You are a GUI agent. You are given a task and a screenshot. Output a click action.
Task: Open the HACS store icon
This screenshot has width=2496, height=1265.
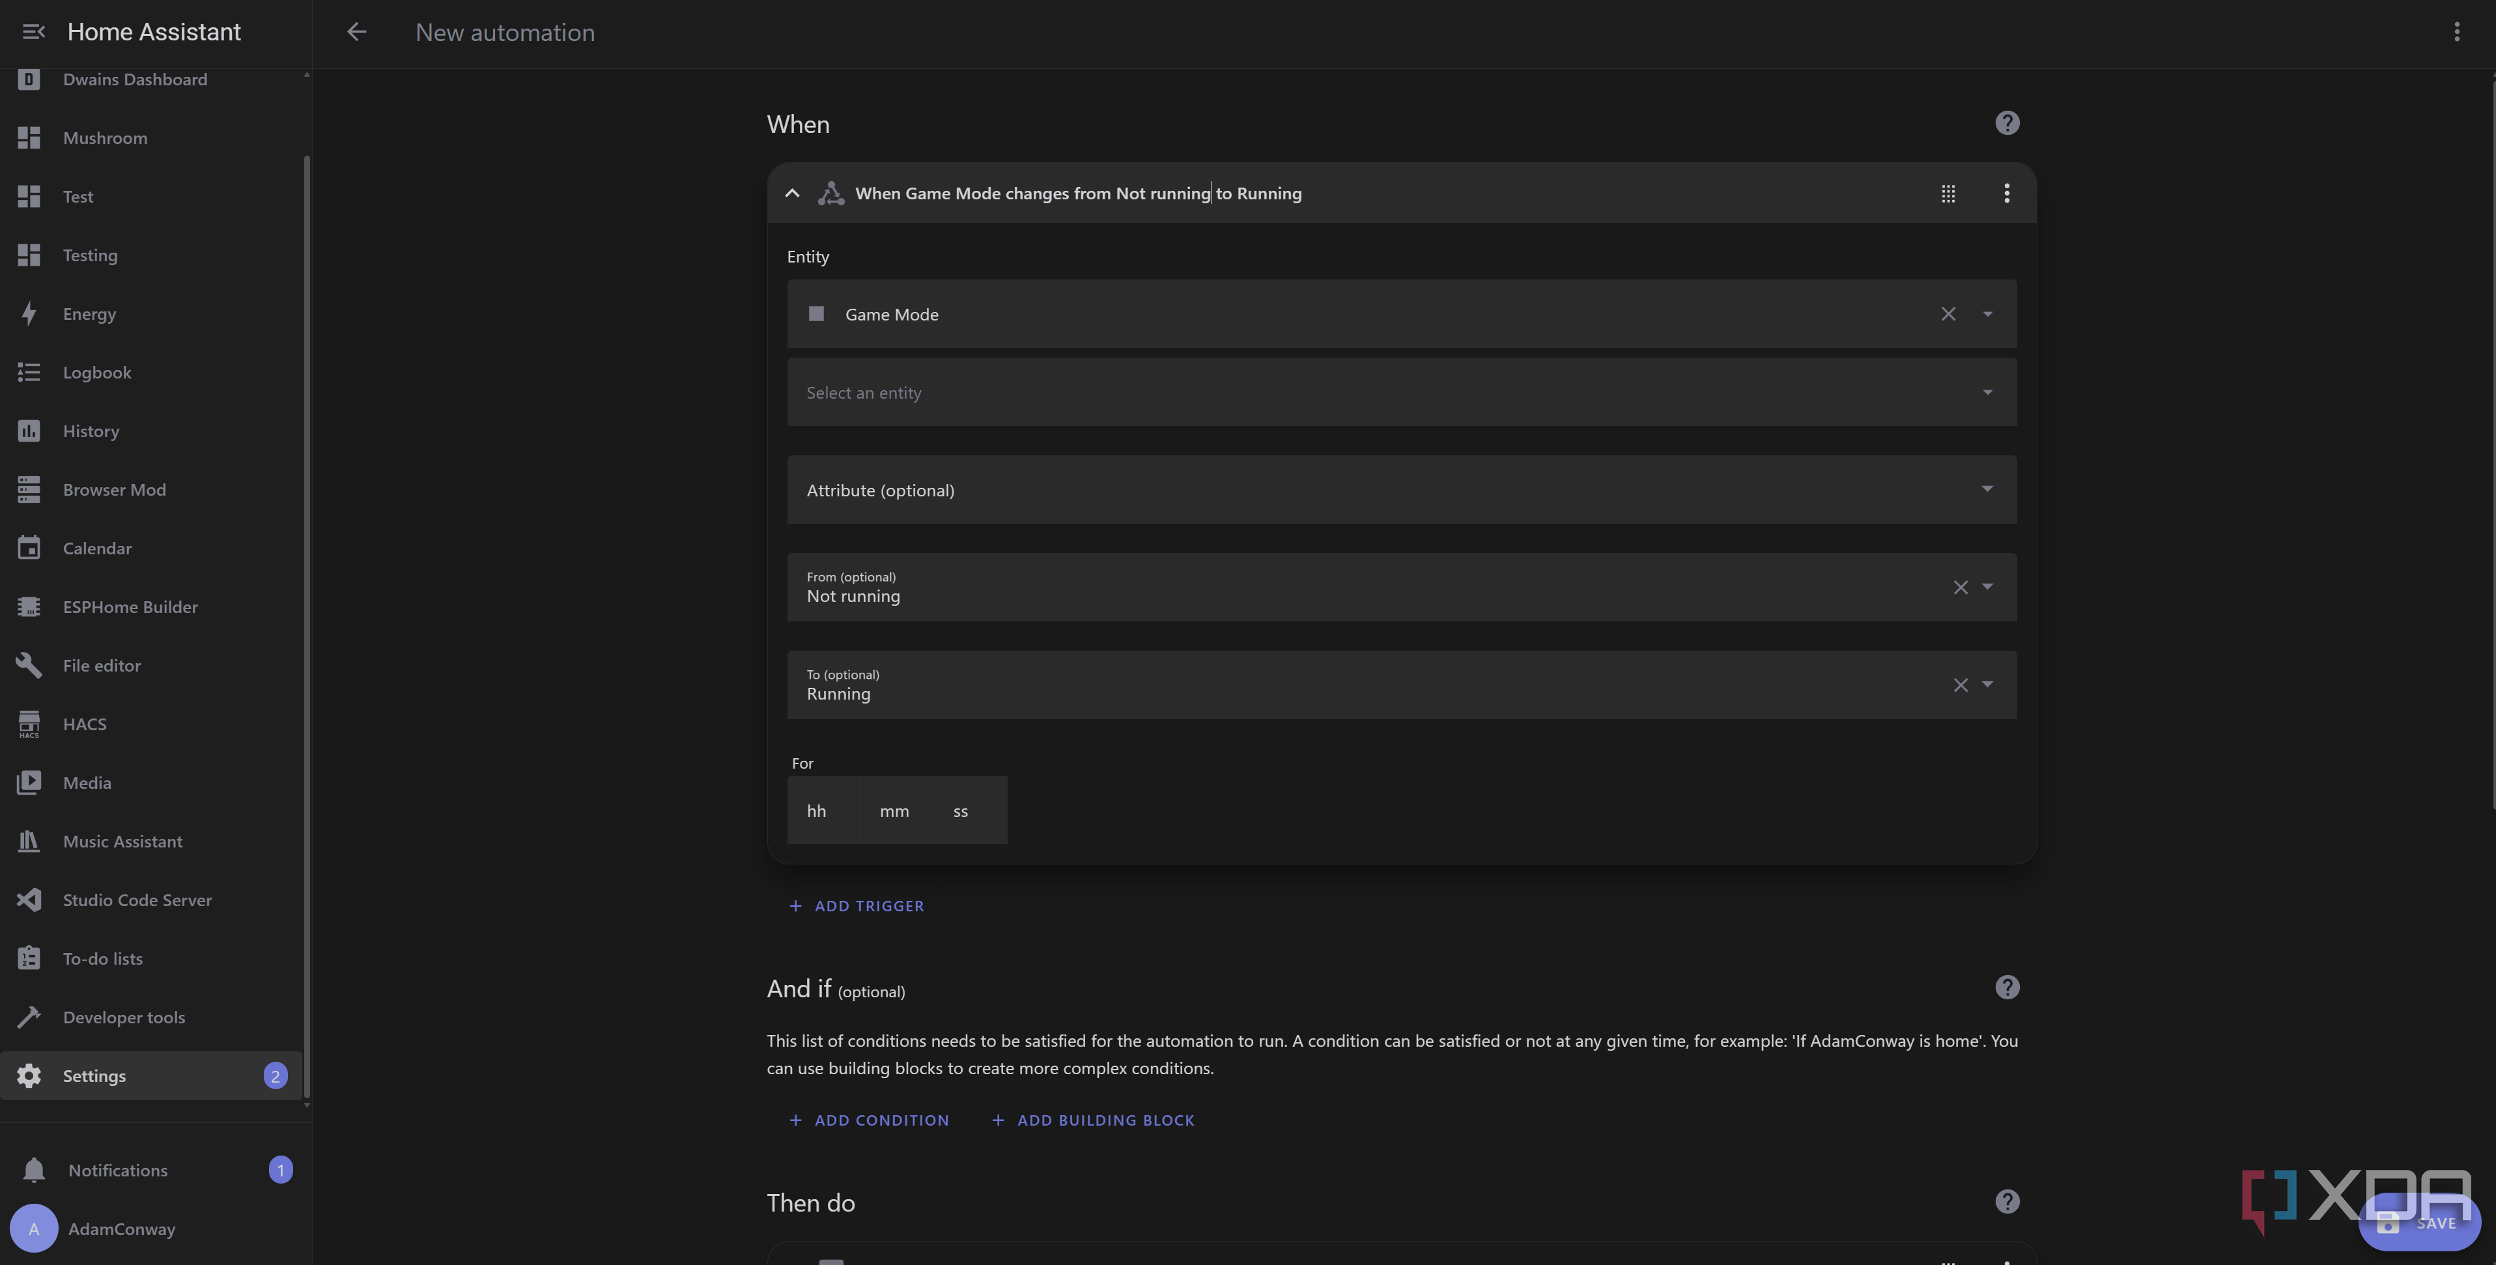pos(29,724)
